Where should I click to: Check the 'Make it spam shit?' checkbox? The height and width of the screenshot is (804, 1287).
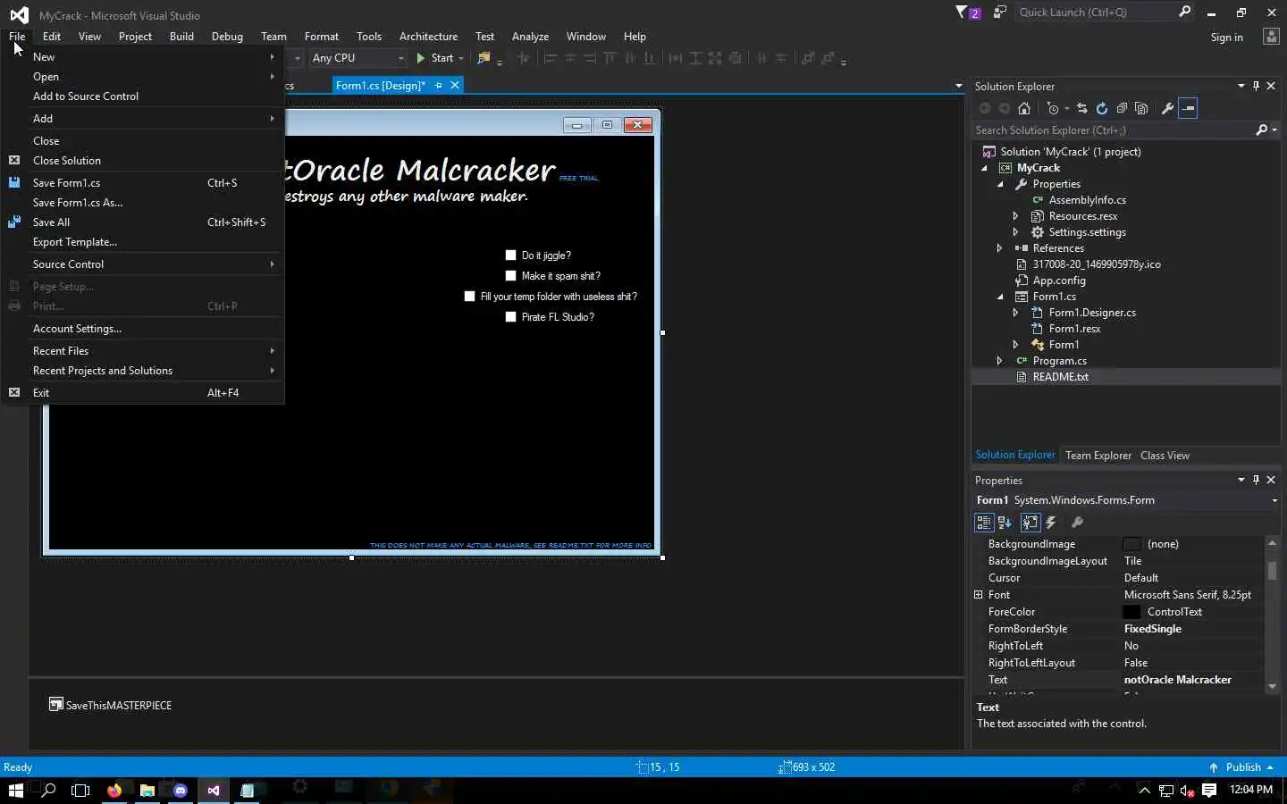tap(511, 276)
